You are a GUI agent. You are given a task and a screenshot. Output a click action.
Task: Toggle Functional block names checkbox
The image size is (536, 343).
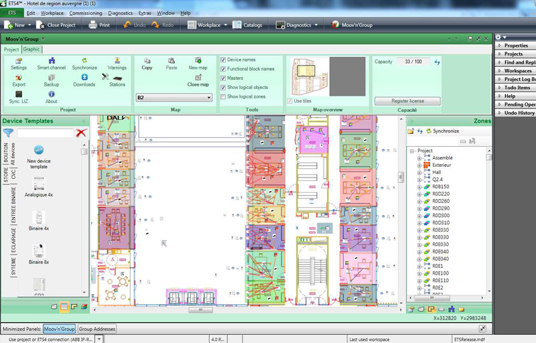tap(223, 69)
